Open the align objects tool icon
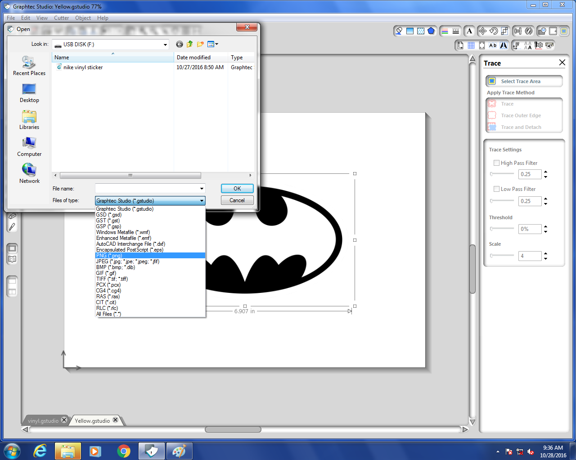576x460 pixels. tap(518, 31)
